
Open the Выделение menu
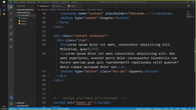[31, 2]
